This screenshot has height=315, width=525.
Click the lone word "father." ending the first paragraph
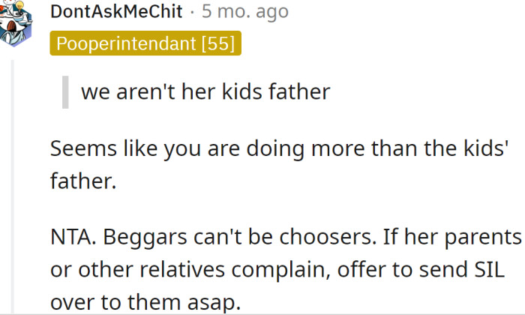(x=83, y=181)
